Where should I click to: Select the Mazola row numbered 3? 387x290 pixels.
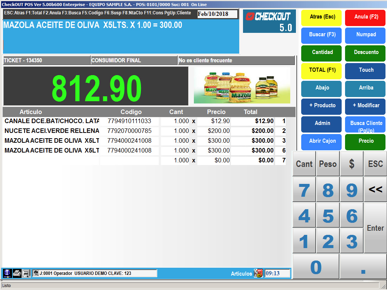[x=145, y=140]
